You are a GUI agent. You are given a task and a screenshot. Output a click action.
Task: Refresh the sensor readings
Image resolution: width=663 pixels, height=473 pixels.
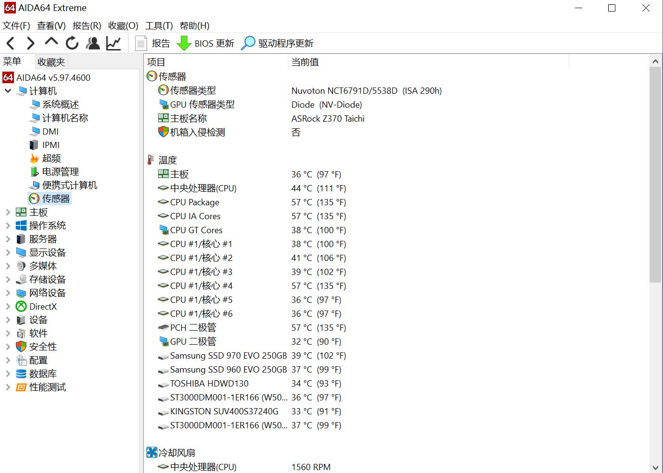[x=72, y=43]
